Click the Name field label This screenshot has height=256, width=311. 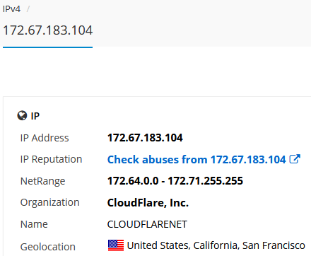point(34,224)
